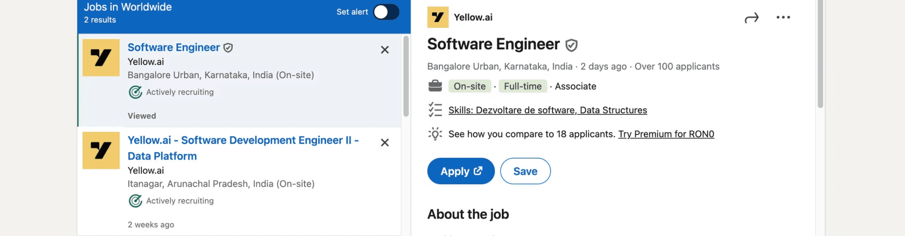Share the job using the arrow icon
This screenshot has height=236, width=905.
tap(751, 18)
